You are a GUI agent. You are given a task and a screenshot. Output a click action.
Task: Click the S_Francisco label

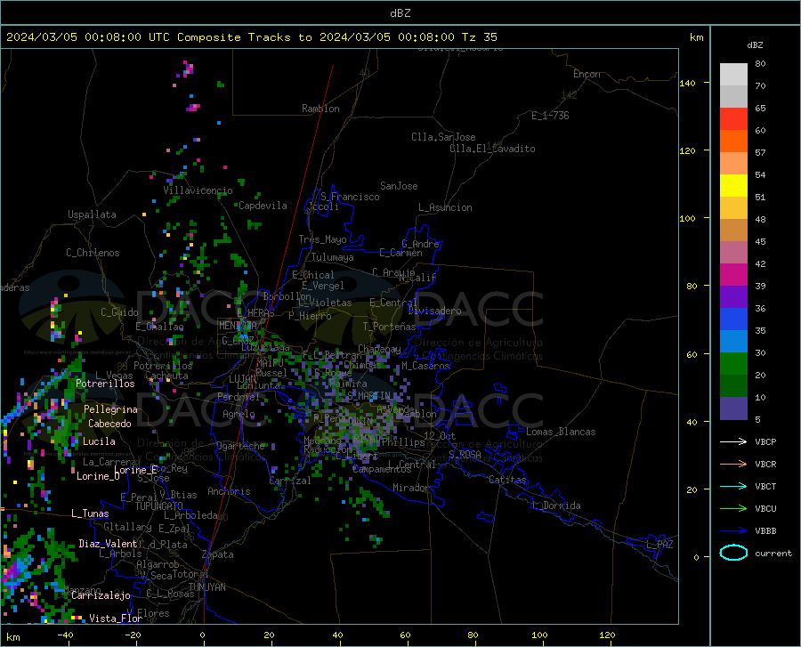(350, 197)
